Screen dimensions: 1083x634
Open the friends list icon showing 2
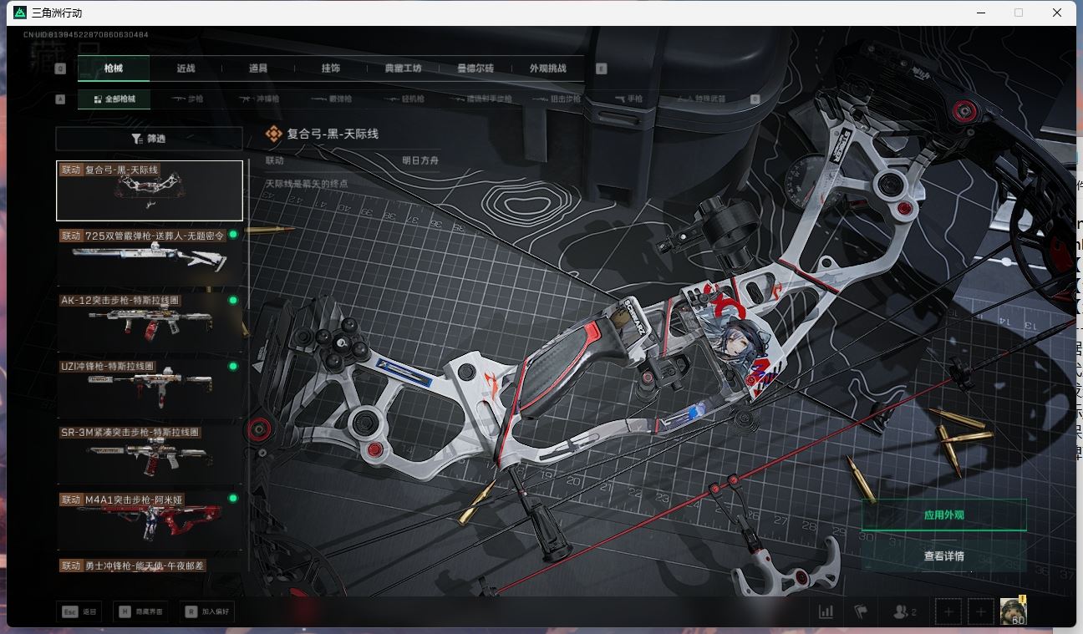(902, 611)
